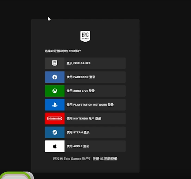Click the blue PlayStation logo tile

pos(54,105)
